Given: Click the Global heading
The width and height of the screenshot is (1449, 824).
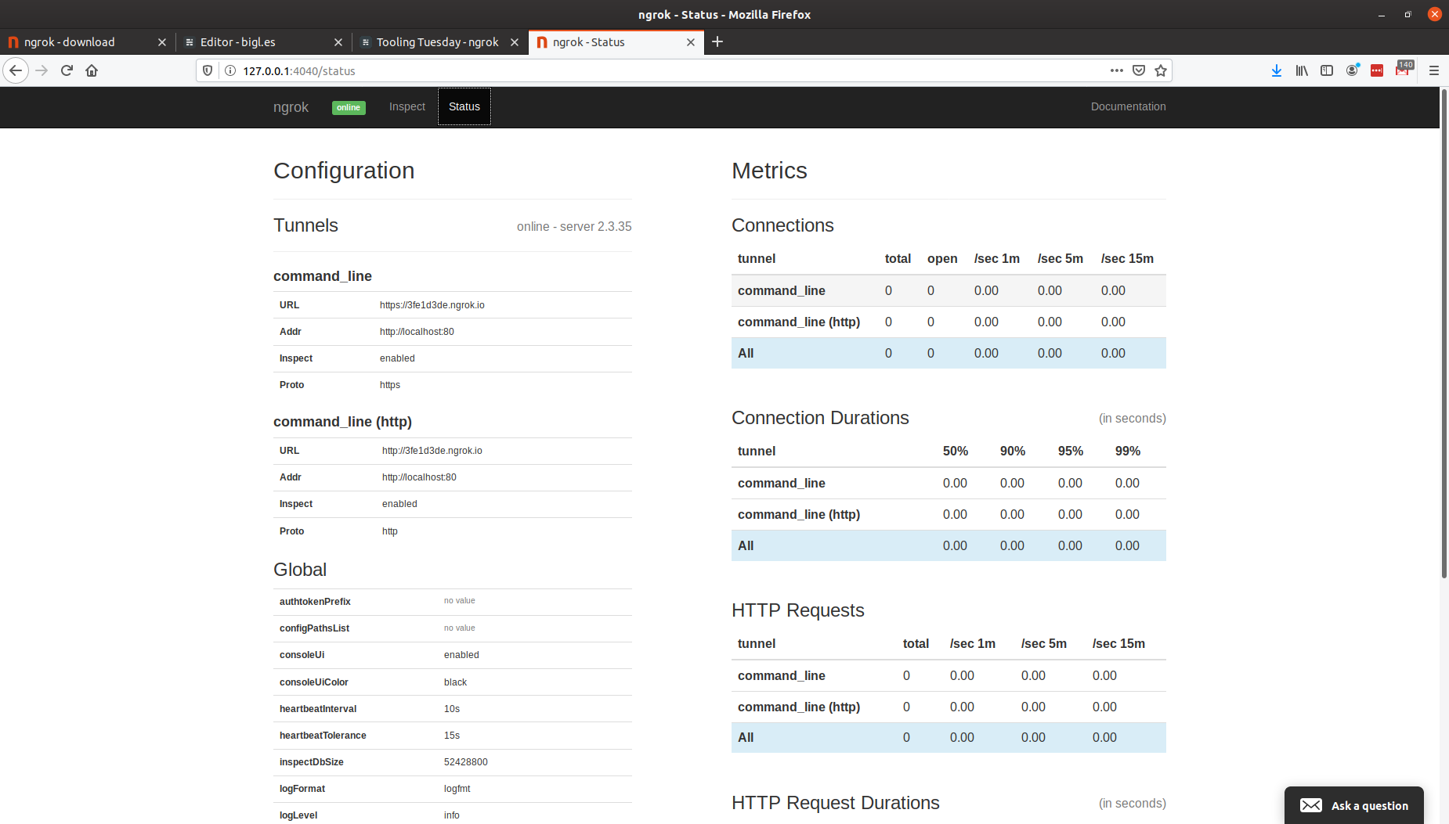Looking at the screenshot, I should coord(300,570).
